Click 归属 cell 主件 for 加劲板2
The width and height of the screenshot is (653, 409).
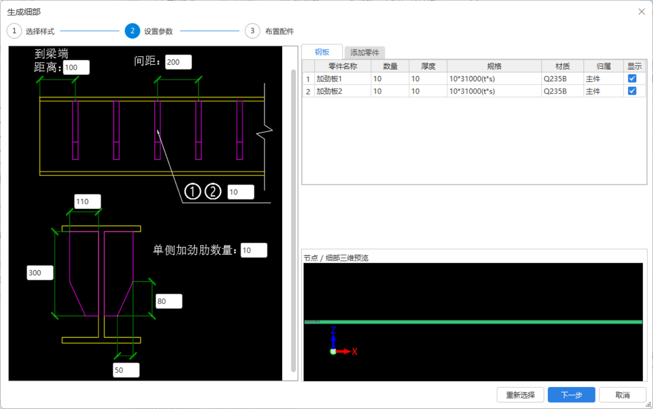[x=603, y=91]
